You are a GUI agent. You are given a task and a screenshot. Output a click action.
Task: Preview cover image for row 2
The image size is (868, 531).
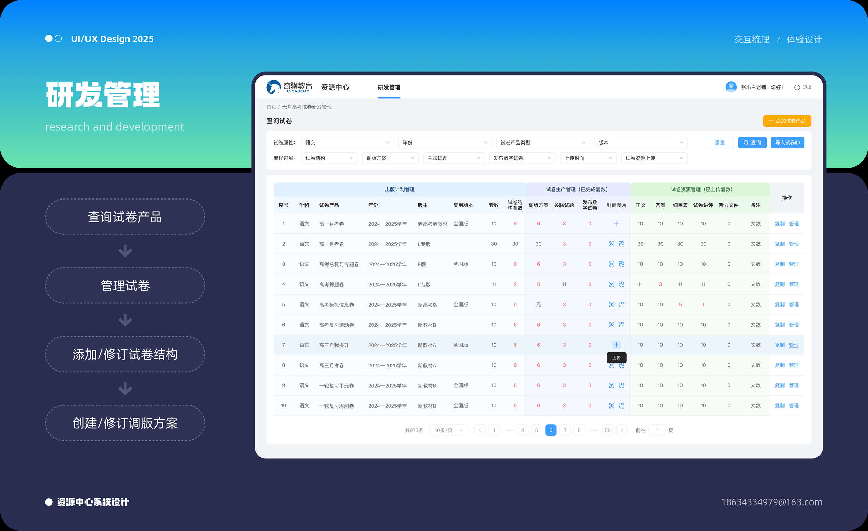[611, 244]
